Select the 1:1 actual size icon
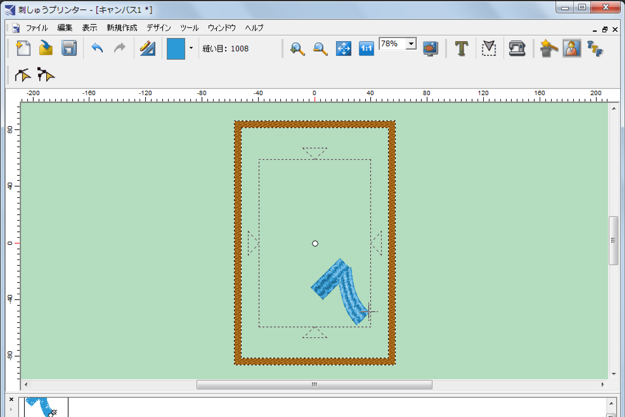The image size is (625, 417). [x=366, y=49]
